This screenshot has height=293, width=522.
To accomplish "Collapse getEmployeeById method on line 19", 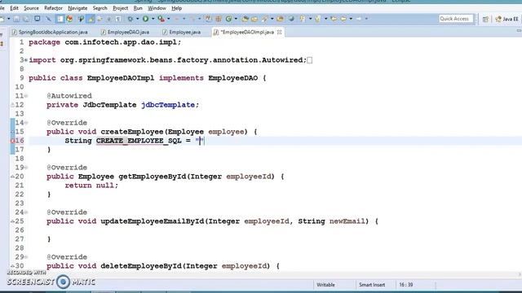I will click(x=25, y=168).
